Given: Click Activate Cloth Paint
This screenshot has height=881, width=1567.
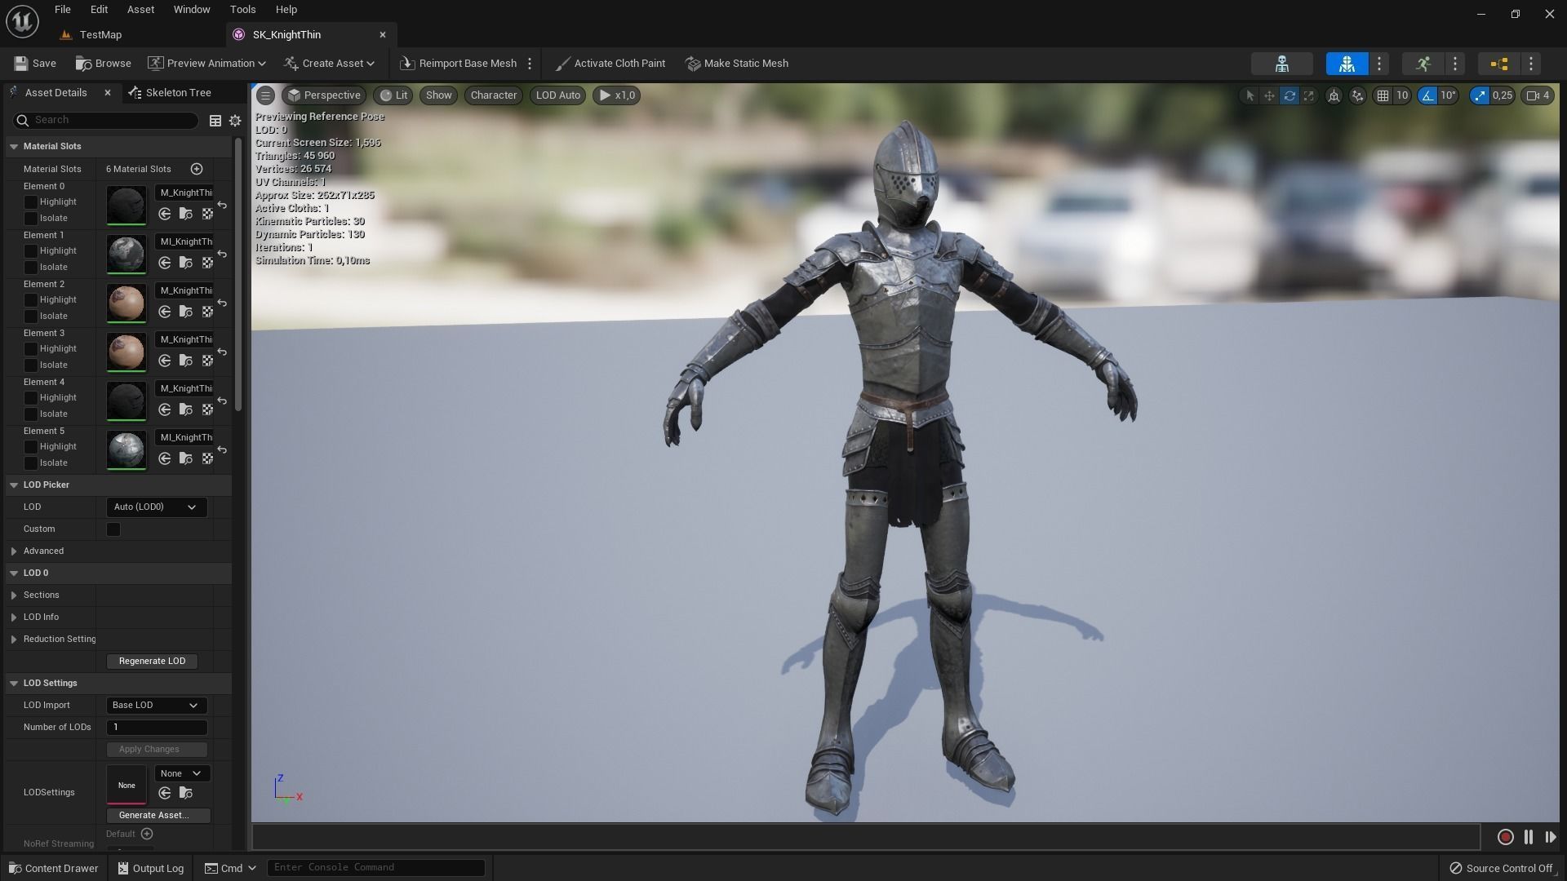Looking at the screenshot, I should tap(610, 64).
